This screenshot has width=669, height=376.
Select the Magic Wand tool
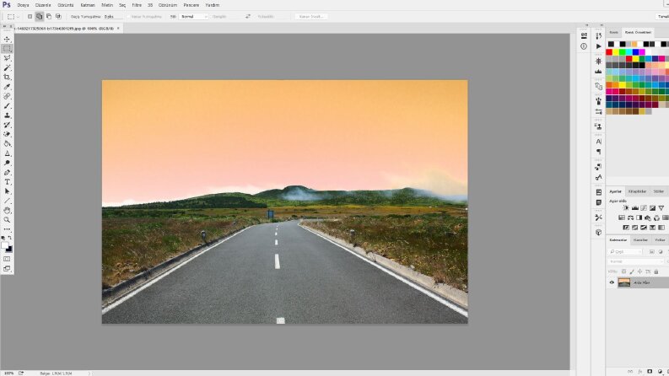pos(7,67)
